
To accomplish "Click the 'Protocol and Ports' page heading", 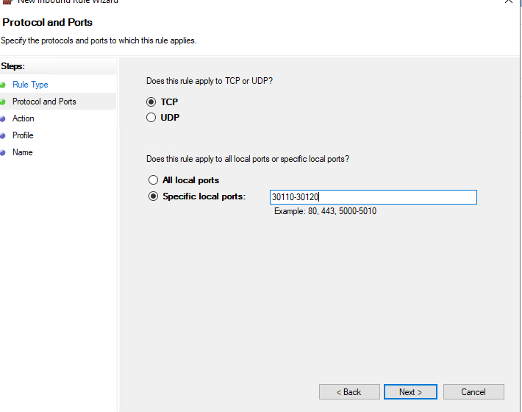I will [x=47, y=22].
